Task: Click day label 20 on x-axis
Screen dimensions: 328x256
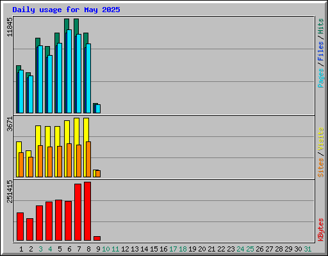Action: 202,249
